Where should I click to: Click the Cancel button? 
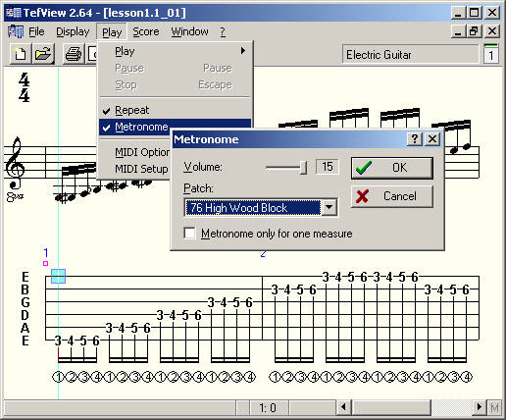pos(392,196)
